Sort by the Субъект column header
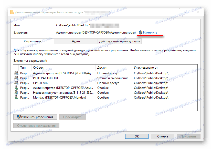 coord(63,68)
